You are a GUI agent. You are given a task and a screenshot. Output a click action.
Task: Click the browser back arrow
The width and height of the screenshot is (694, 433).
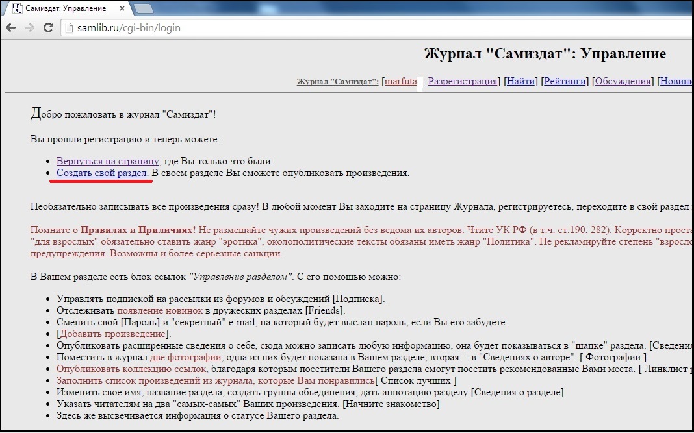pyautogui.click(x=11, y=28)
